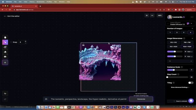This screenshot has height=110, width=196.
Task: Click the Download artwork tool
Action: pyautogui.click(x=5, y=62)
